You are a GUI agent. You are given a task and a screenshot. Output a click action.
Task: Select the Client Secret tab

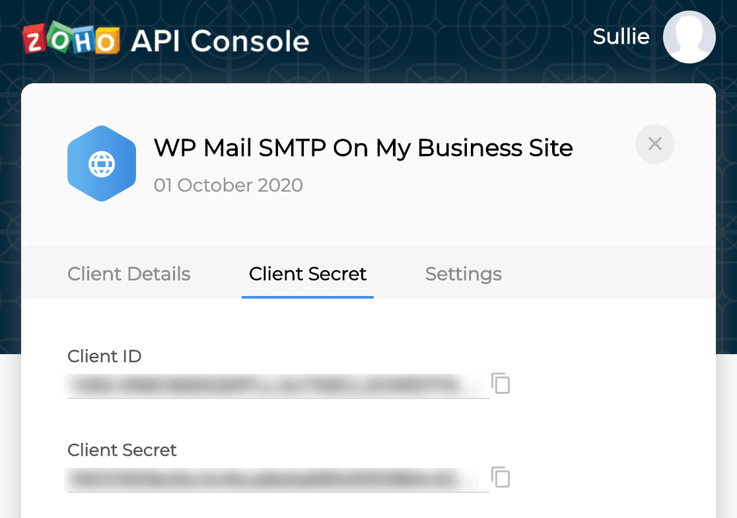coord(308,274)
